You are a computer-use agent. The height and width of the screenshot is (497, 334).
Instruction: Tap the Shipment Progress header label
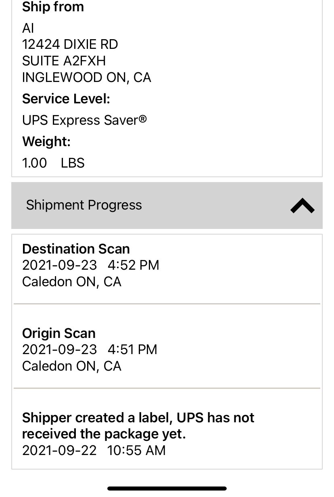(x=84, y=205)
